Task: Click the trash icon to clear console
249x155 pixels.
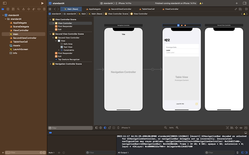Action: (x=238, y=153)
